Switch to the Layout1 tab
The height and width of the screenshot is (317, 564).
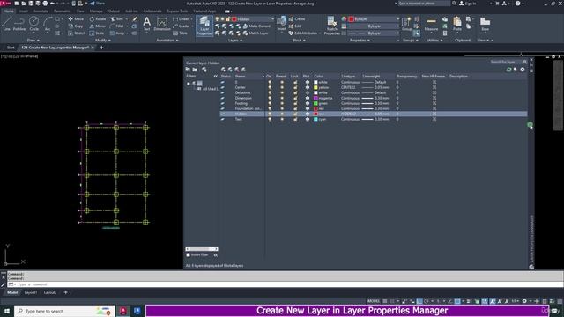coord(31,292)
